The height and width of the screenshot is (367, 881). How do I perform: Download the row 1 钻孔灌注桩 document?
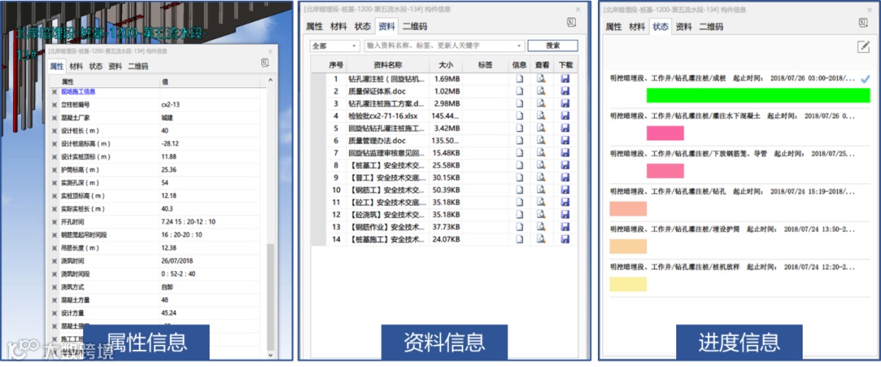point(564,78)
